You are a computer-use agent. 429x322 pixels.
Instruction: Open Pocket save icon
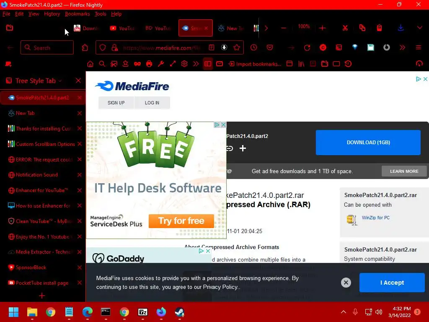pyautogui.click(x=270, y=48)
